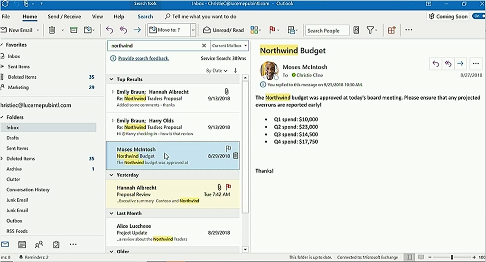Collapse the Top Results group
486x262 pixels.
coord(112,79)
